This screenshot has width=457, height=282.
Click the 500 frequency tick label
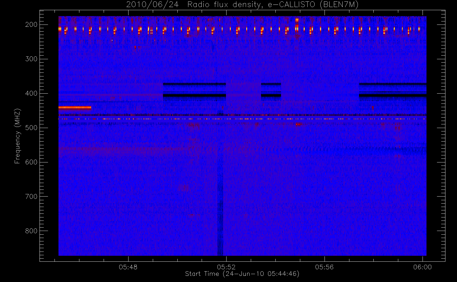tap(31, 128)
